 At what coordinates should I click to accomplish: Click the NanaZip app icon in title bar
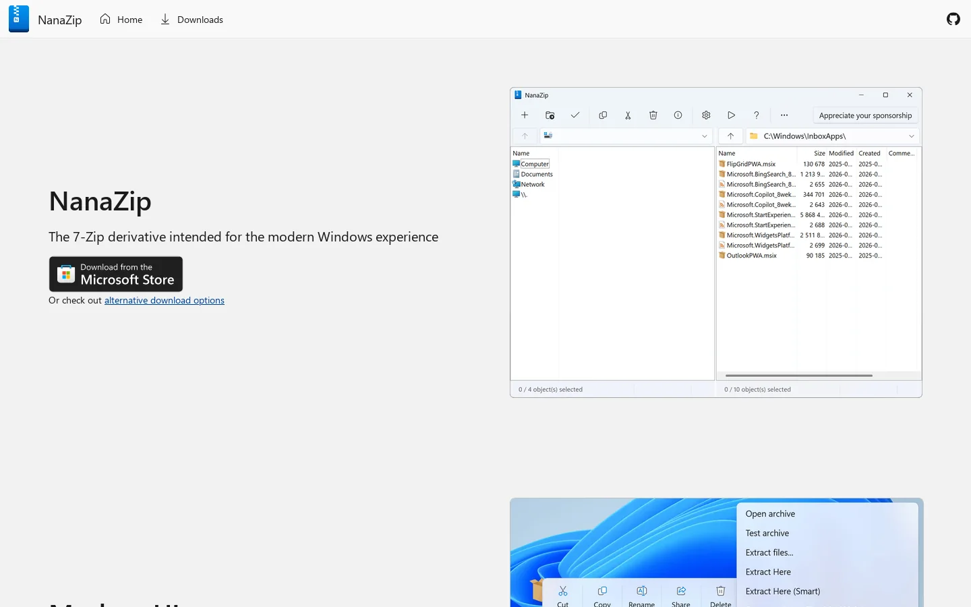pyautogui.click(x=518, y=95)
